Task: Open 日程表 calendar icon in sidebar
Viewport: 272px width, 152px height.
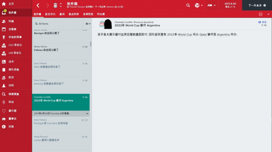Action: pos(4,29)
